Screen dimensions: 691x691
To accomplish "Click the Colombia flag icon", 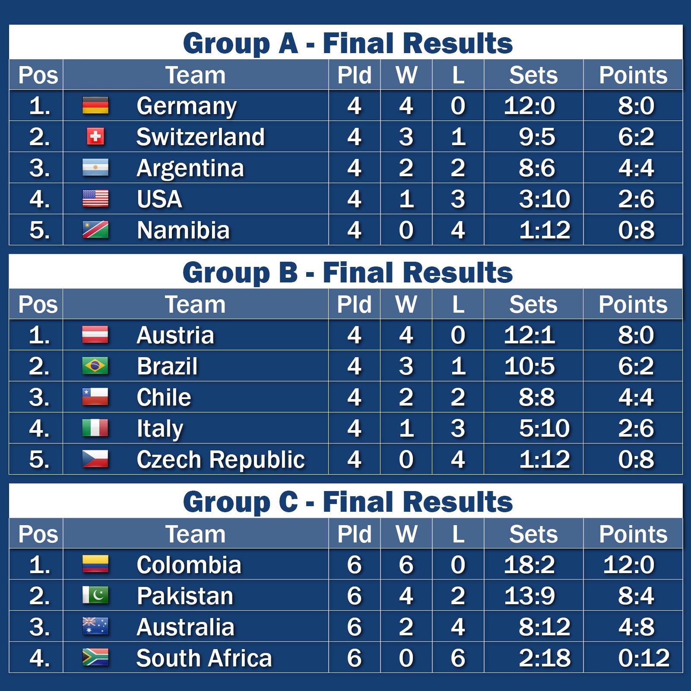I will pos(95,564).
